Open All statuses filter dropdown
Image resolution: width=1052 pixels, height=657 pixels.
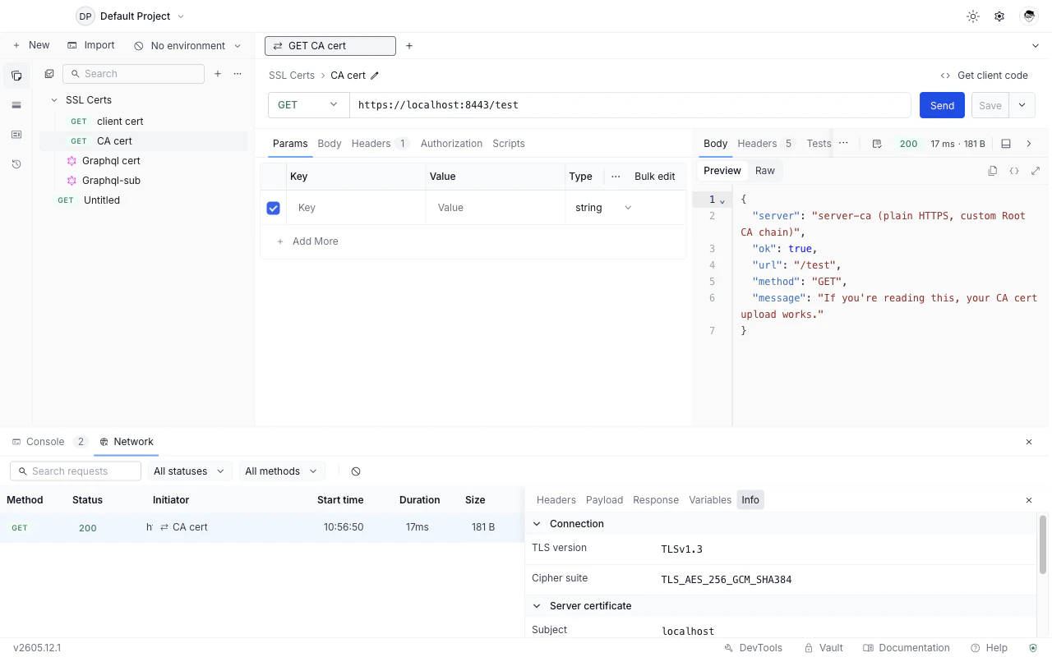[x=188, y=471]
